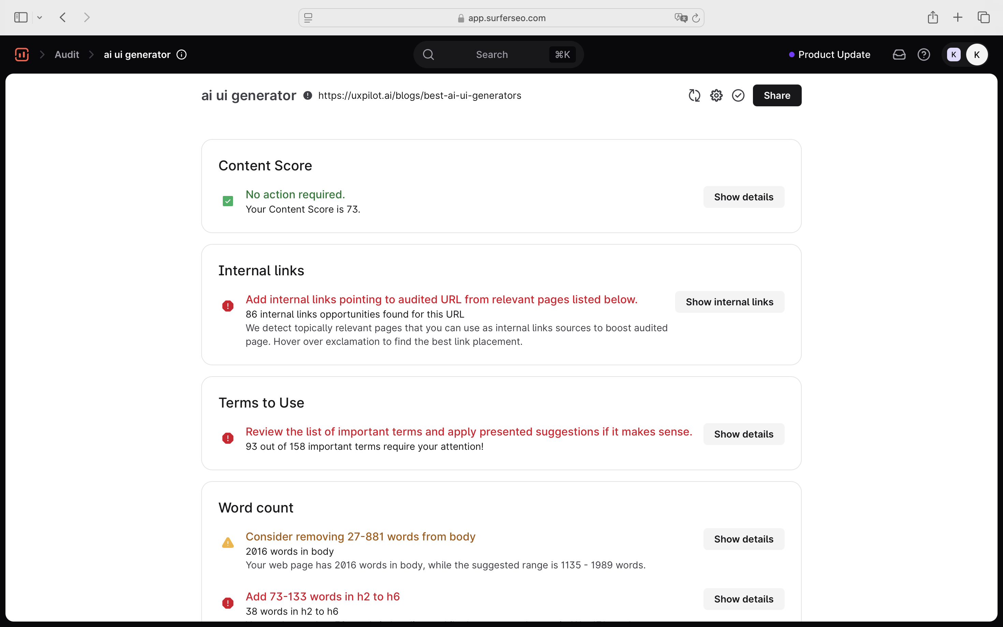Open the audited uxpilot.ai URL link

coord(419,95)
